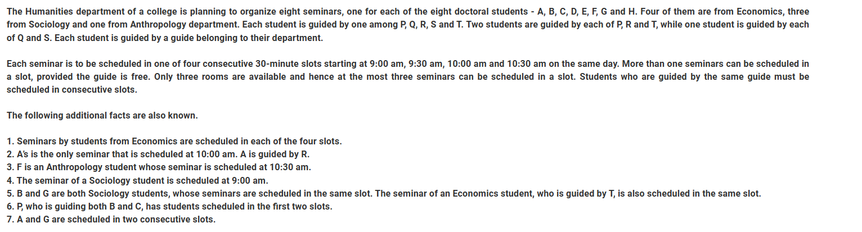862x232 pixels.
Task: Click the line starting 'from Sociology and one from Anthropology'
Action: point(408,25)
